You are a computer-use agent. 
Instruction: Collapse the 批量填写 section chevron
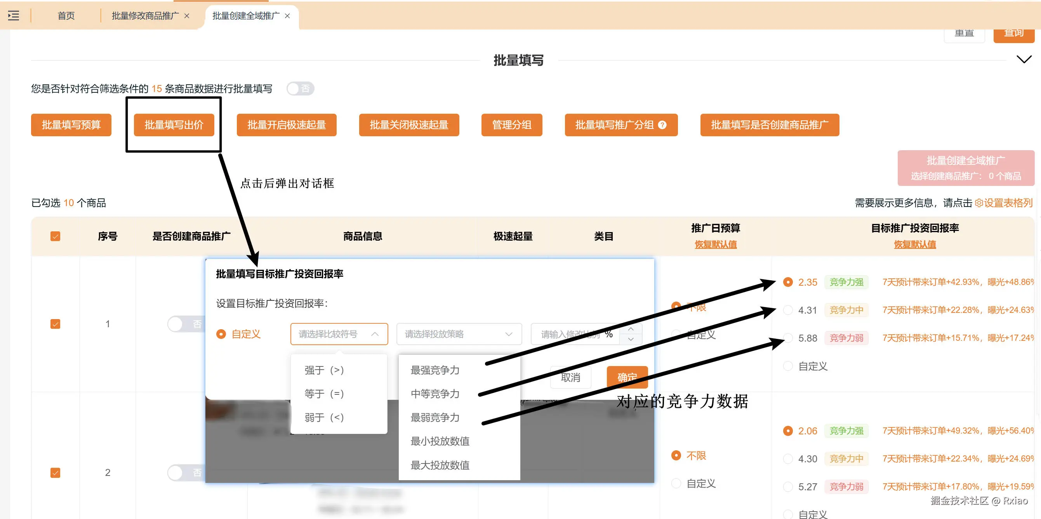(x=1024, y=60)
